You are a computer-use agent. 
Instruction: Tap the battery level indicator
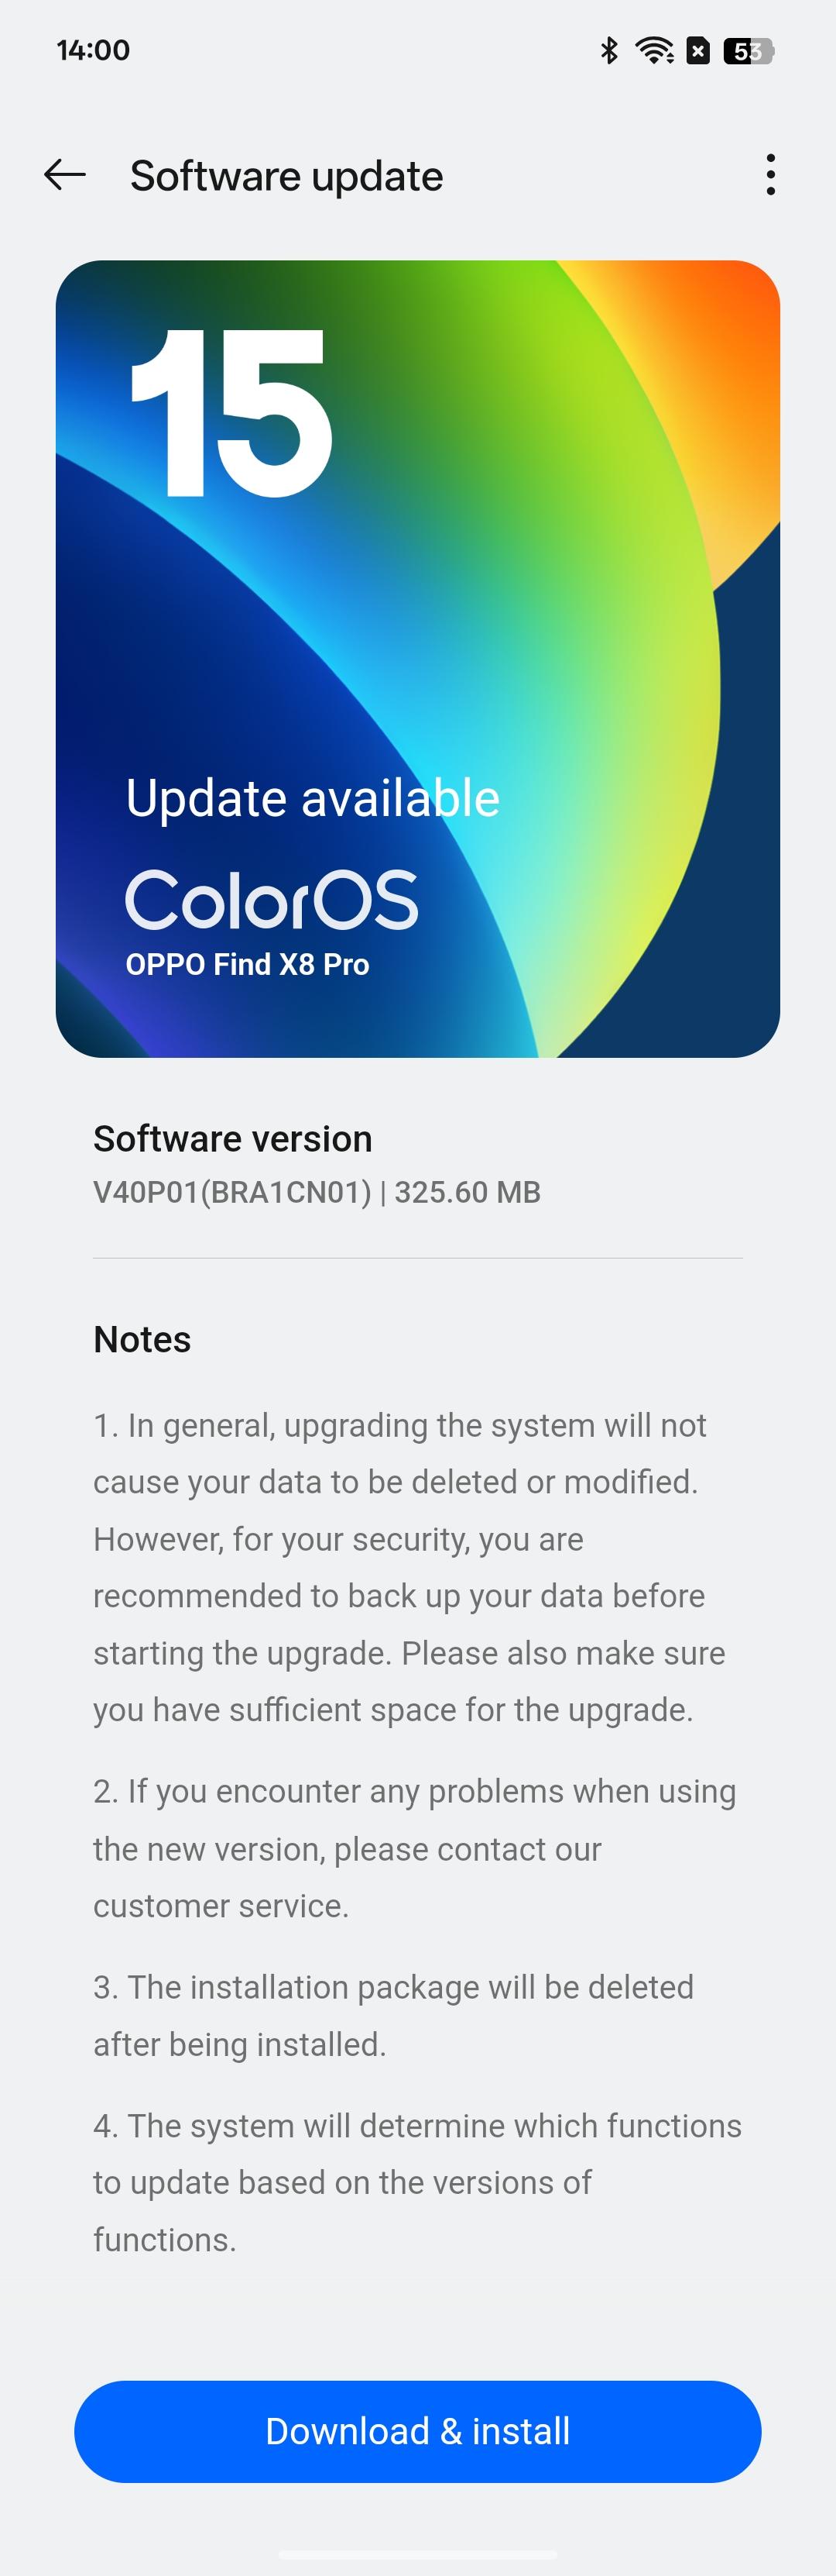(x=749, y=50)
